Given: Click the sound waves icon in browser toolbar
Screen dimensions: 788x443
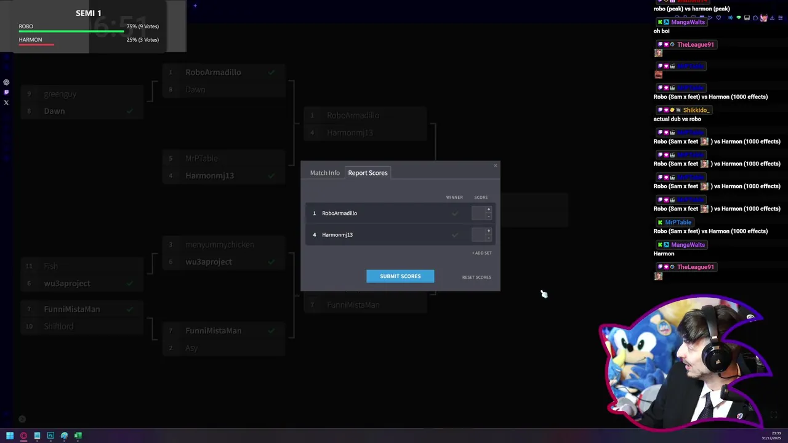Looking at the screenshot, I should pyautogui.click(x=730, y=18).
